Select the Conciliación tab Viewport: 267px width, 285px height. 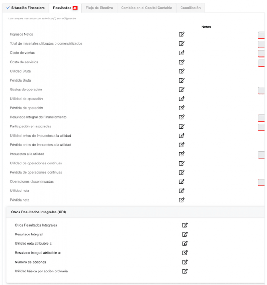[190, 8]
